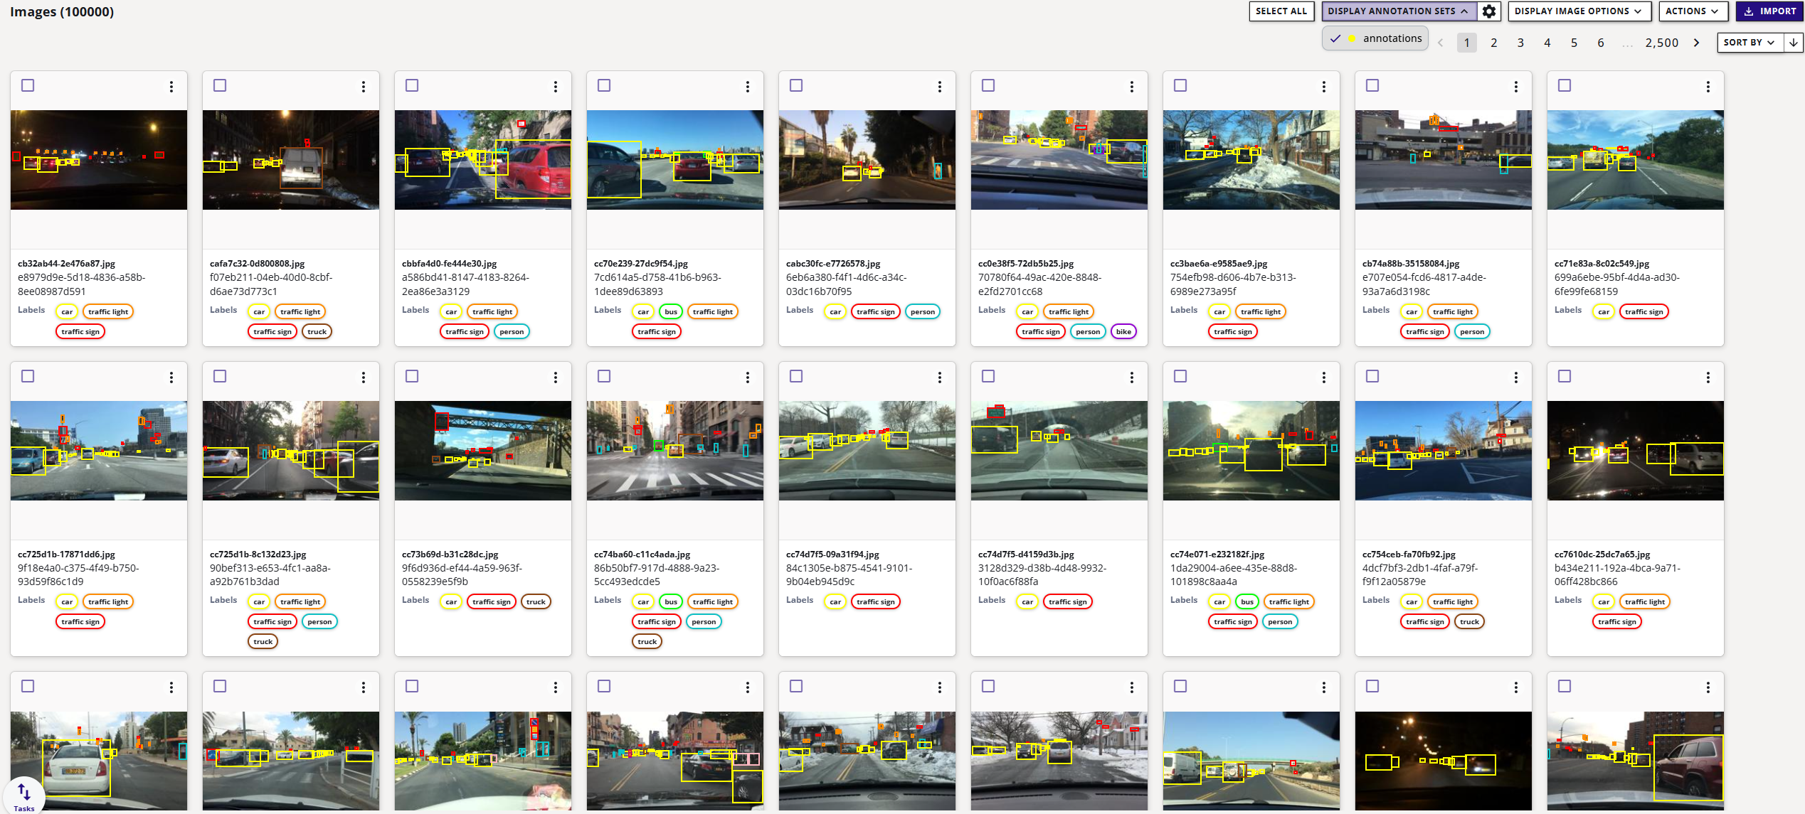Open the Sort By dropdown
1805x814 pixels.
(x=1748, y=42)
